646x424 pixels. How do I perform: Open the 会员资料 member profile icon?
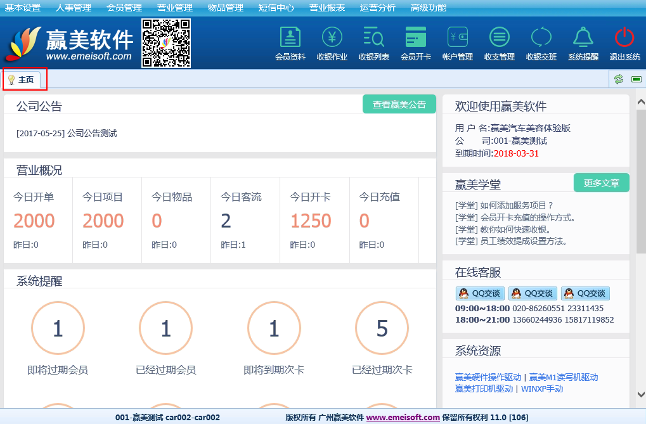(290, 39)
